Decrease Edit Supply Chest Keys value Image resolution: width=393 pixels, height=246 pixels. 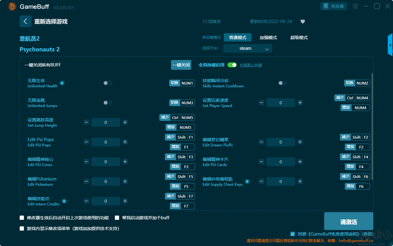(x=261, y=181)
